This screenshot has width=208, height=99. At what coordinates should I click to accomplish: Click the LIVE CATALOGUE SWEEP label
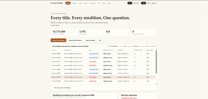click(x=58, y=14)
